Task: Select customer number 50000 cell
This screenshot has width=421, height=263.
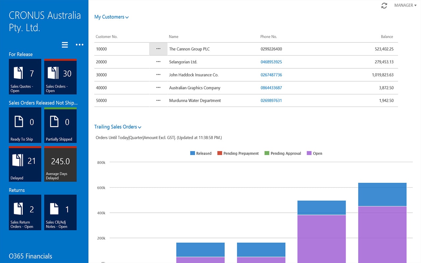Action: click(101, 101)
